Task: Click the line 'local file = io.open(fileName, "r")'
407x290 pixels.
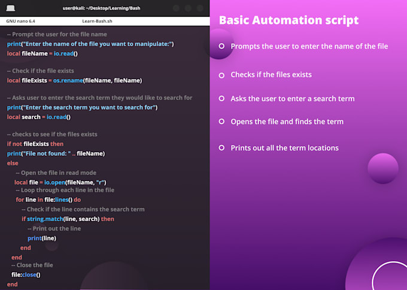Action: point(60,182)
